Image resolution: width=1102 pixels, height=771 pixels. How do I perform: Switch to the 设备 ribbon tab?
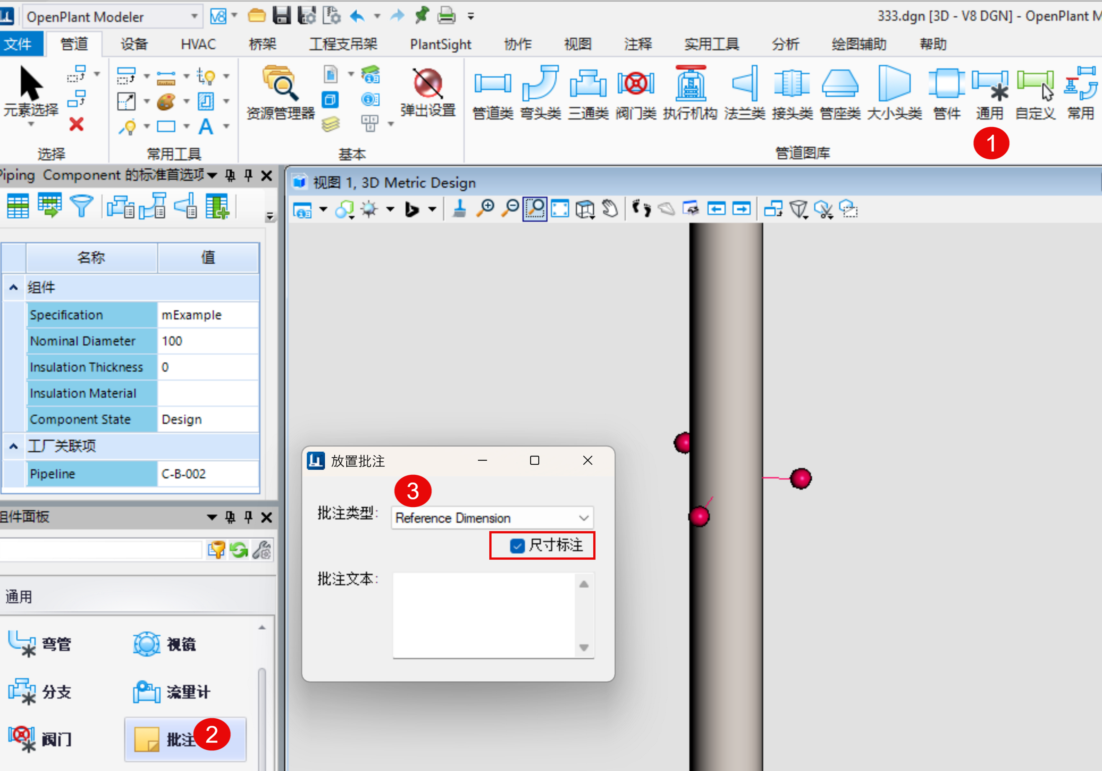[x=134, y=44]
